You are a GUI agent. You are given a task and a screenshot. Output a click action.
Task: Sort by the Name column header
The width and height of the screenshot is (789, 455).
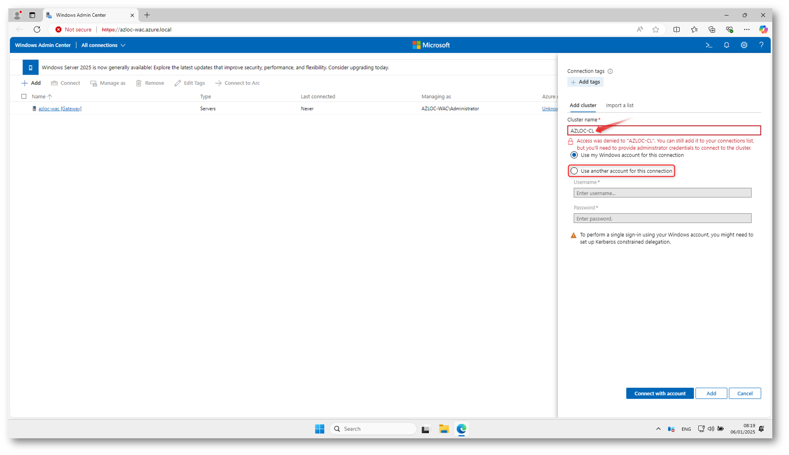[x=42, y=97]
